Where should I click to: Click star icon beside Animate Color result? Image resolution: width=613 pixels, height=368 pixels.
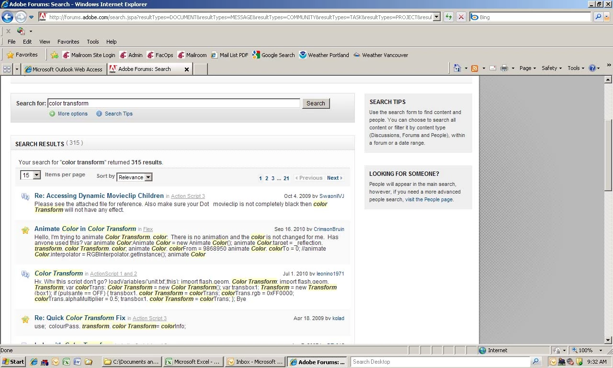(25, 230)
